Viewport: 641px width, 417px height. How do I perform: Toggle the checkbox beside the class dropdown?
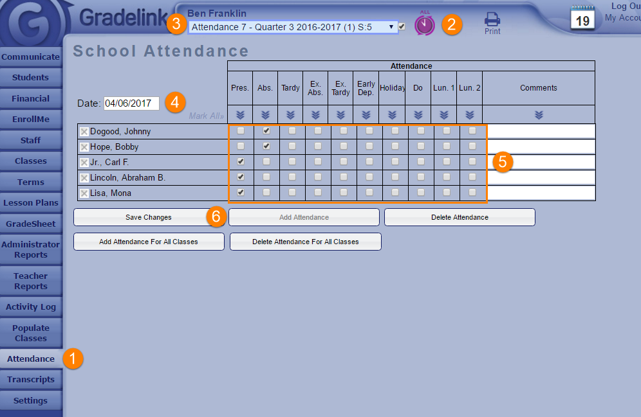[x=402, y=27]
